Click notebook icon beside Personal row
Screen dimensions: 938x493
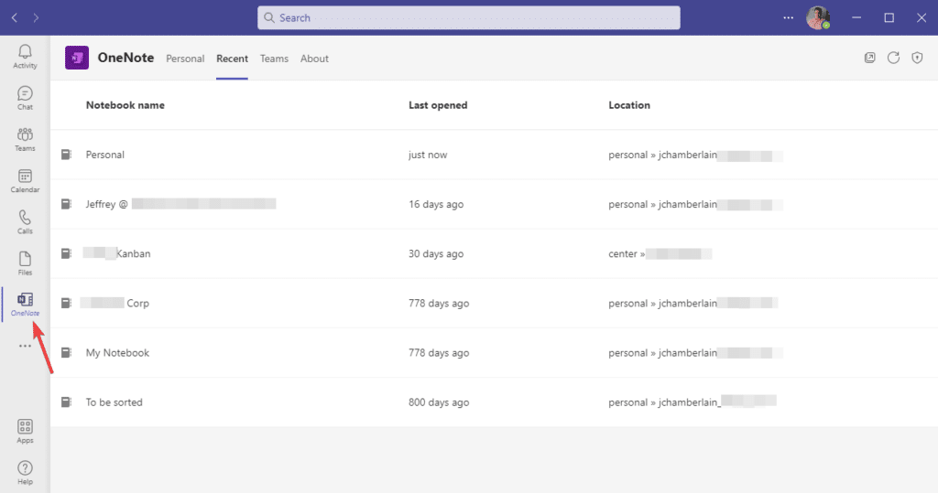[66, 155]
